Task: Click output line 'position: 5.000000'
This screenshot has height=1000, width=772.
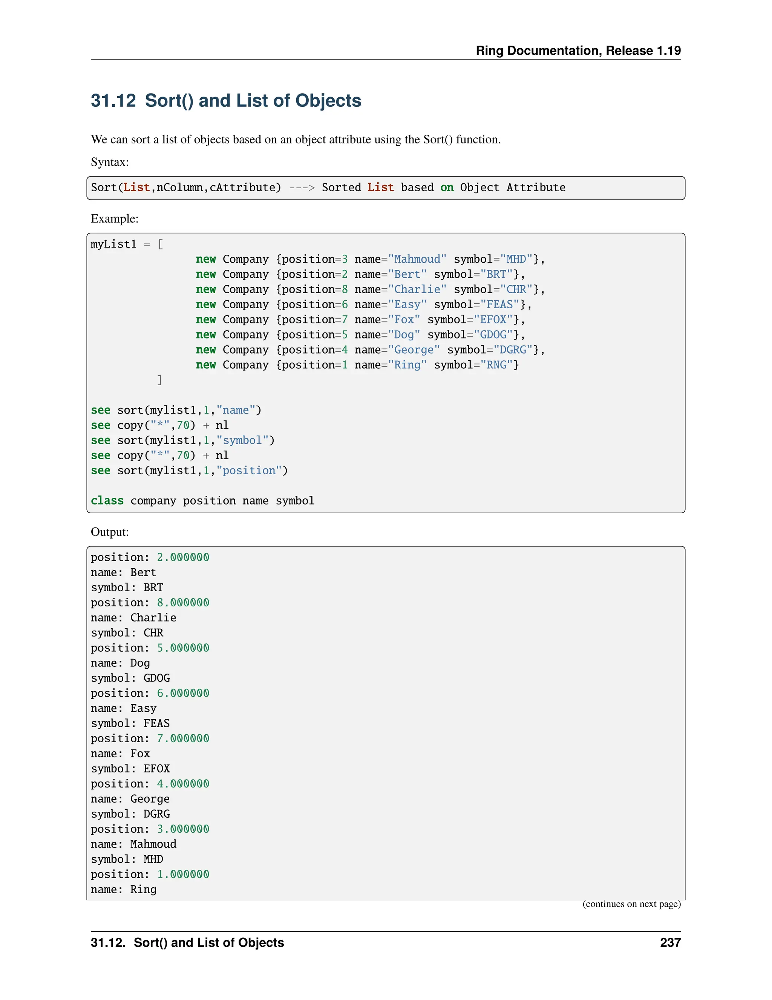Action: pyautogui.click(x=150, y=648)
